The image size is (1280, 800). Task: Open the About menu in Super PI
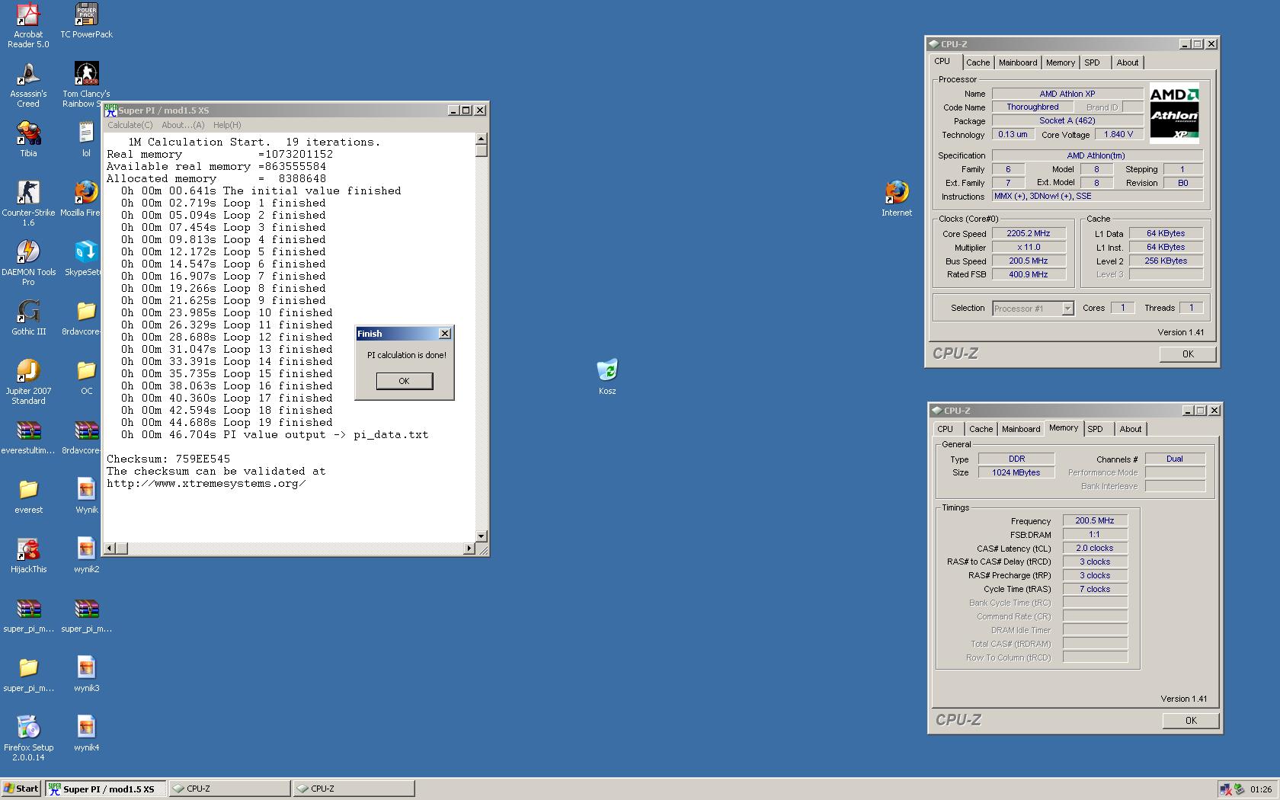click(183, 125)
